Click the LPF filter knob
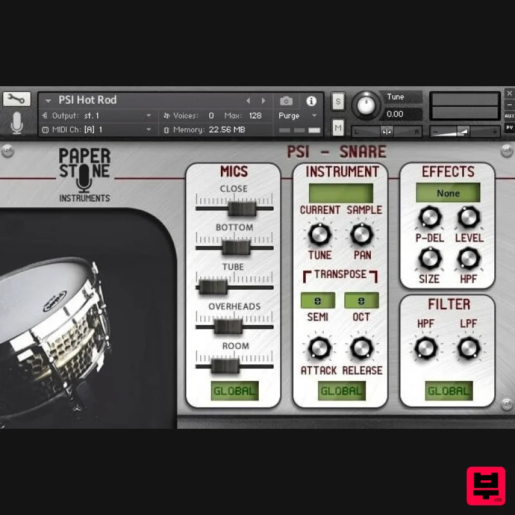The width and height of the screenshot is (515, 515). point(469,348)
